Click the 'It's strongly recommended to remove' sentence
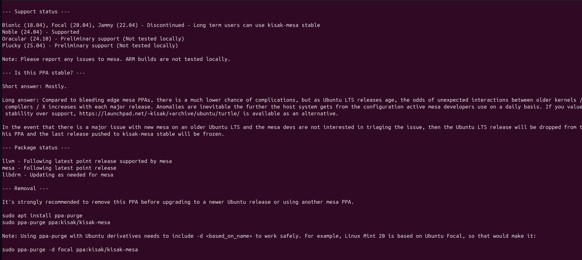 [178, 202]
